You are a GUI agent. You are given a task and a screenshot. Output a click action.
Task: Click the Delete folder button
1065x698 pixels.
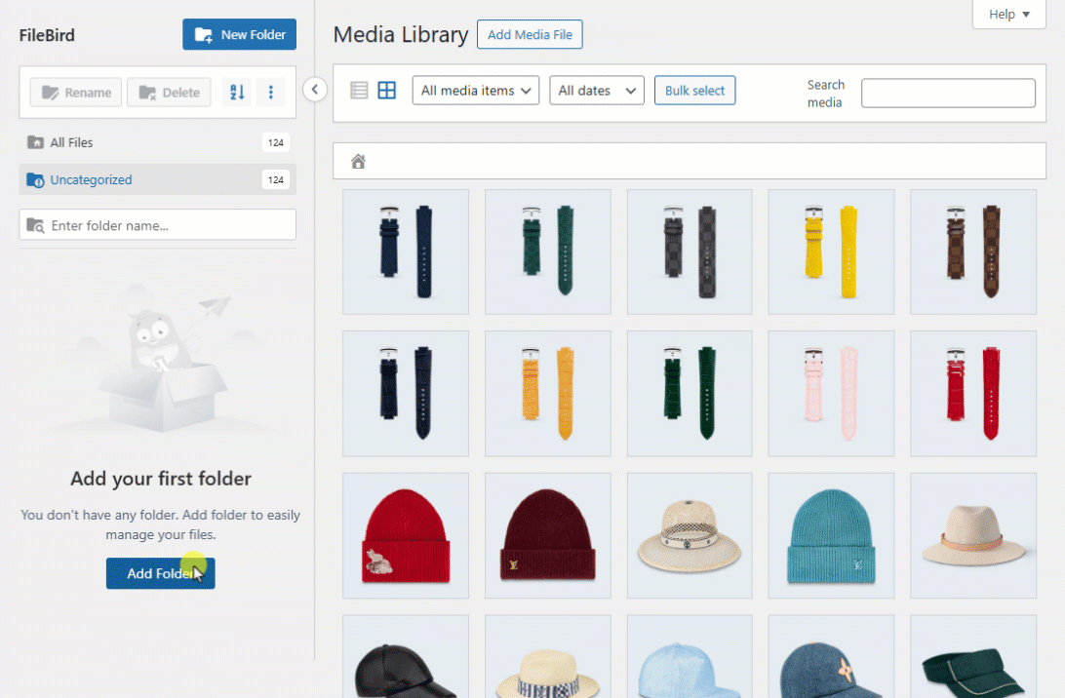pos(169,93)
